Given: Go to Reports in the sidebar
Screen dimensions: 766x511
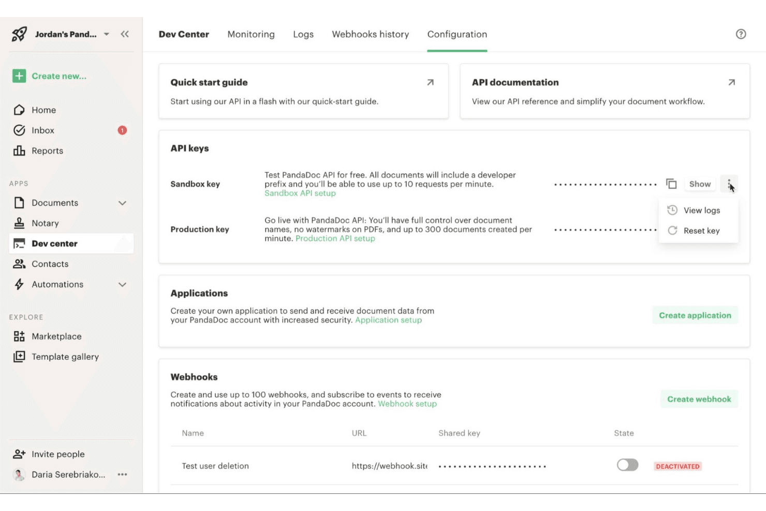Looking at the screenshot, I should tap(47, 151).
